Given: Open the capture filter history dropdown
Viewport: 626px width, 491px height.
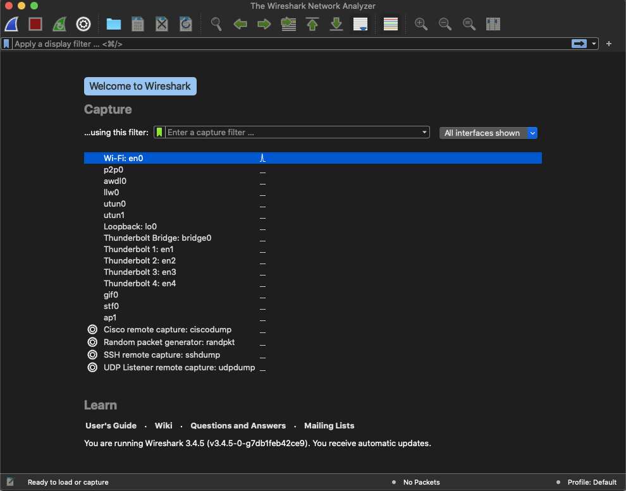Looking at the screenshot, I should (x=425, y=133).
